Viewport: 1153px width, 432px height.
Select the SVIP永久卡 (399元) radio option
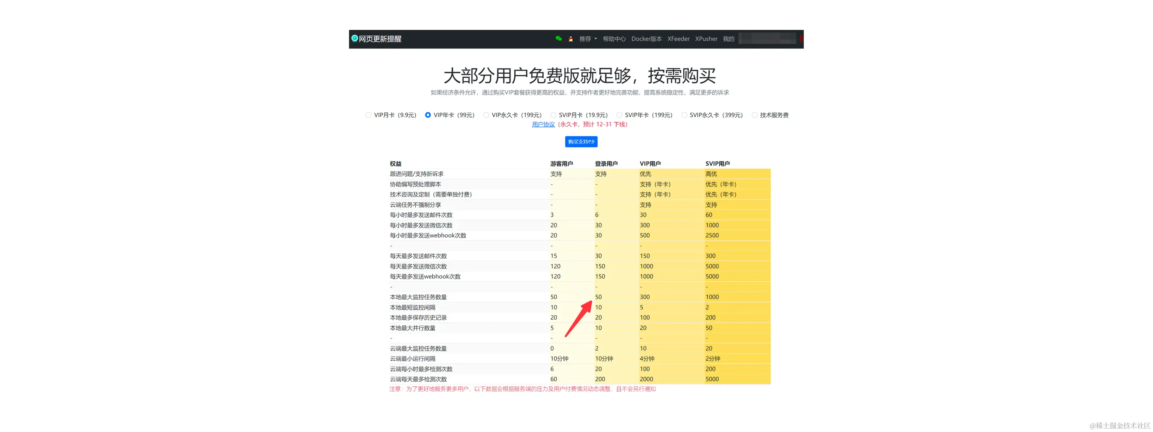[x=684, y=115]
